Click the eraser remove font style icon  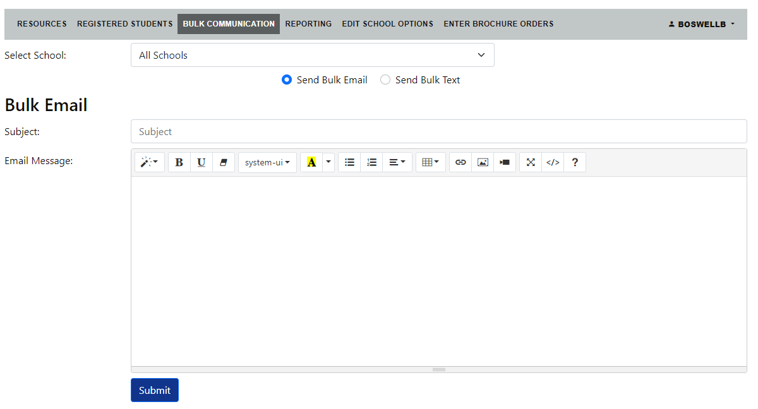point(224,162)
